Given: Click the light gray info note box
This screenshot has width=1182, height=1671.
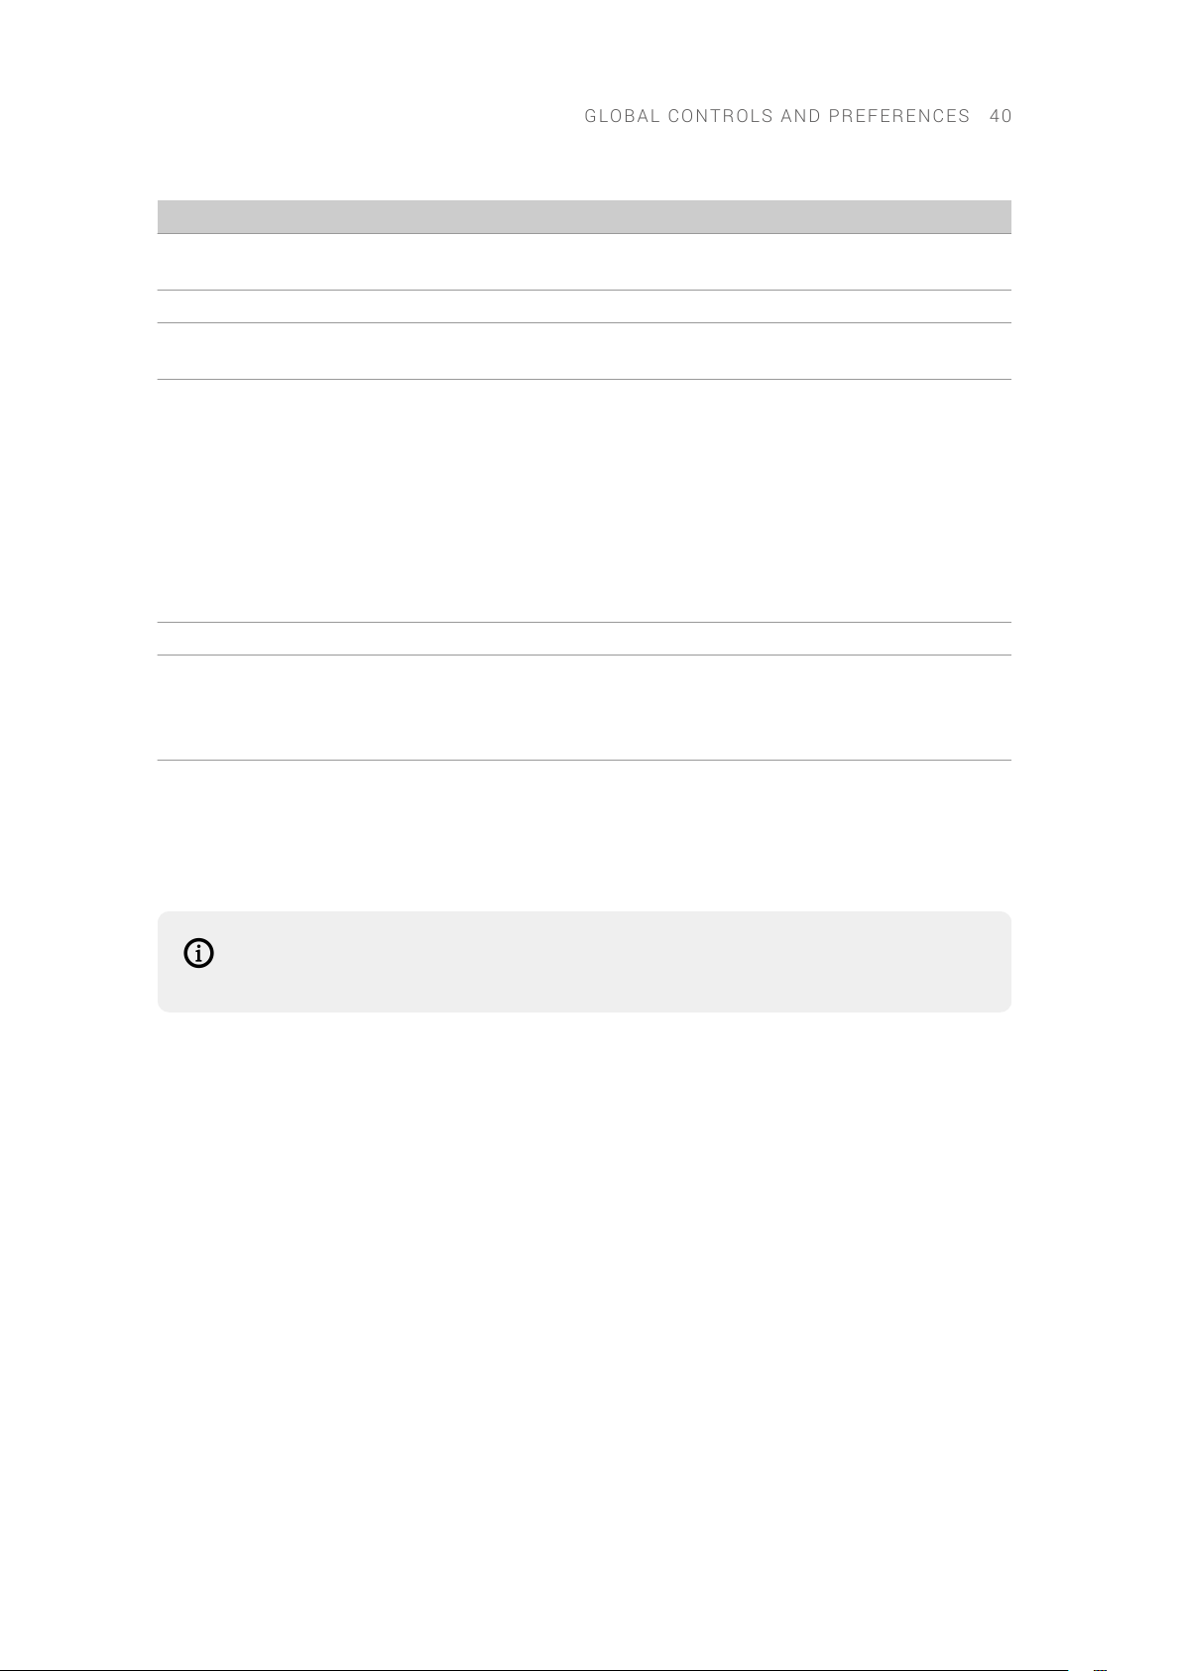Looking at the screenshot, I should click(x=584, y=962).
